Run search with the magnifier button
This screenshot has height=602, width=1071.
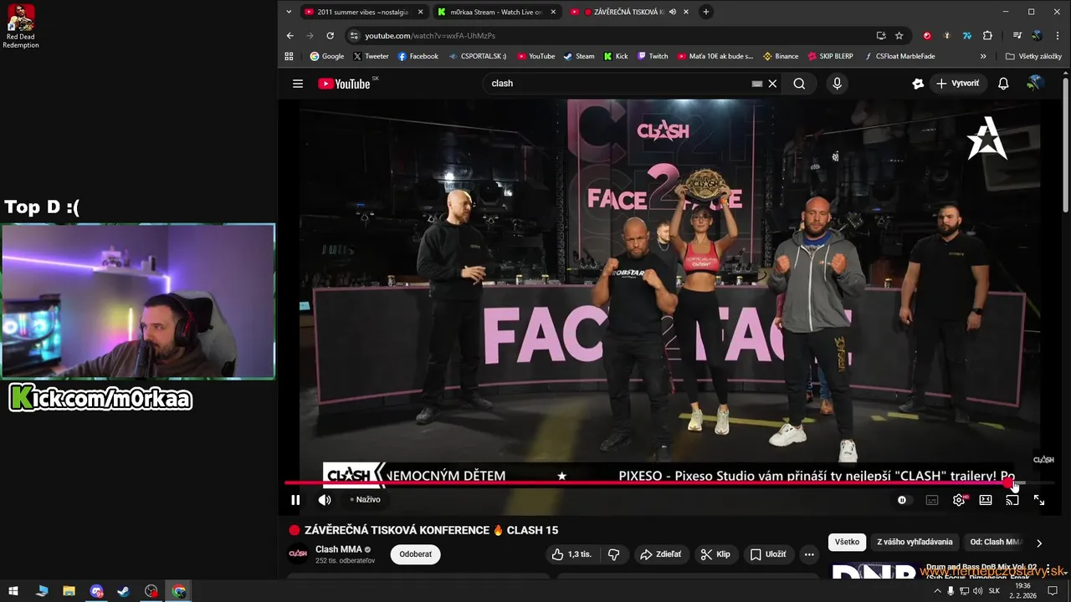coord(799,84)
